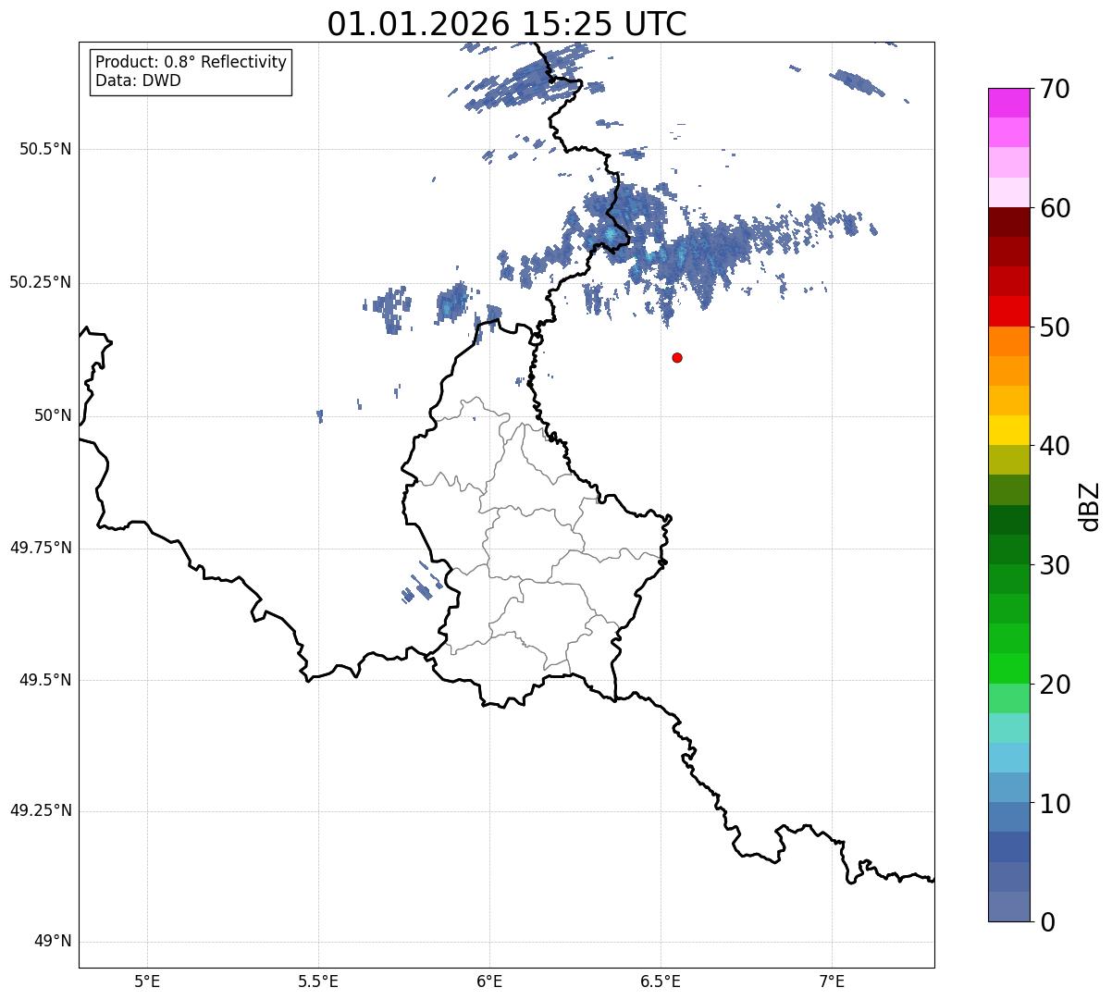Click the 50°N latitude label
This screenshot has height=1000, width=1112.
tap(53, 415)
